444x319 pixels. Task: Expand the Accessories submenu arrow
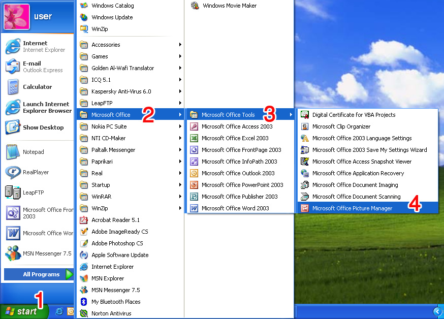pyautogui.click(x=180, y=44)
